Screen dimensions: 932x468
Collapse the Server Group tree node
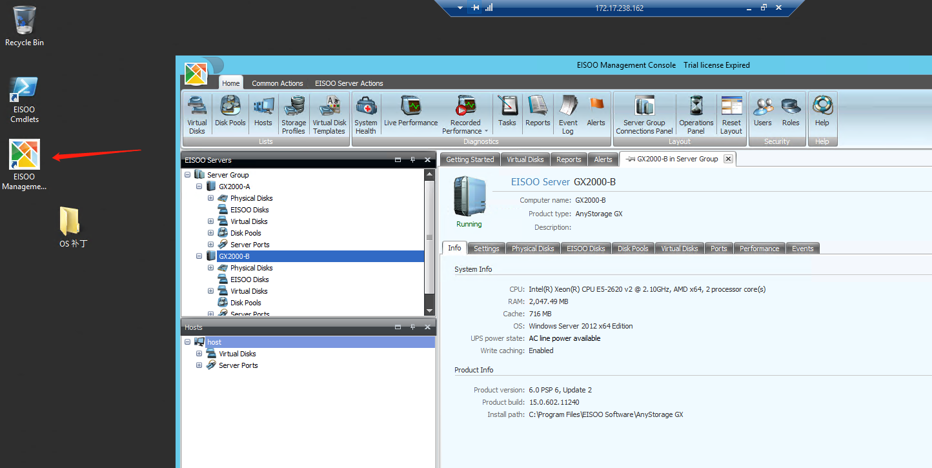pyautogui.click(x=187, y=175)
